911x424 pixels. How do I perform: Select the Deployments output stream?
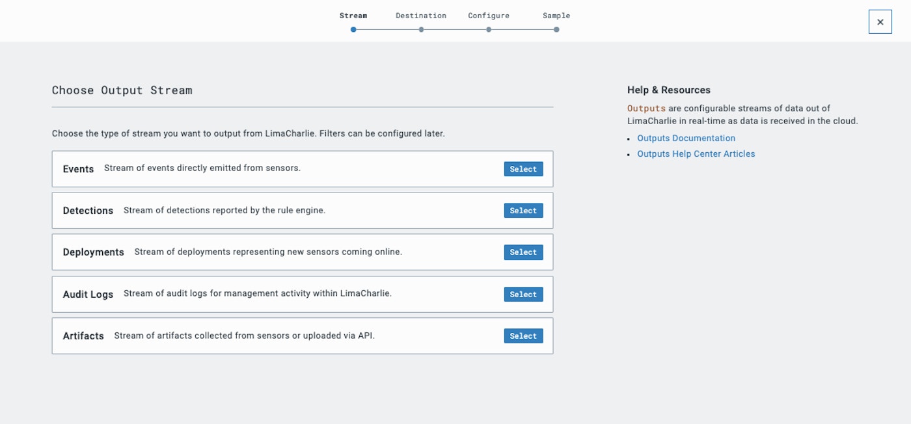pyautogui.click(x=523, y=252)
